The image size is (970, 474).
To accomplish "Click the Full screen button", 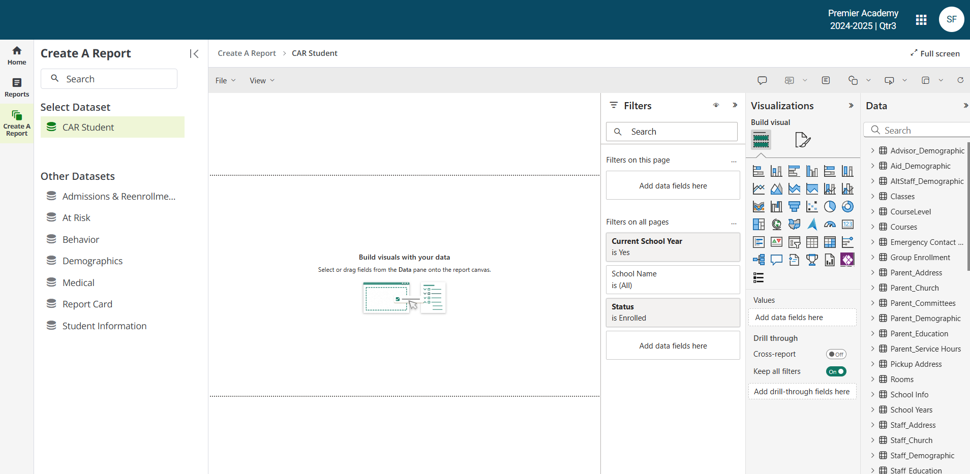I will pyautogui.click(x=935, y=53).
